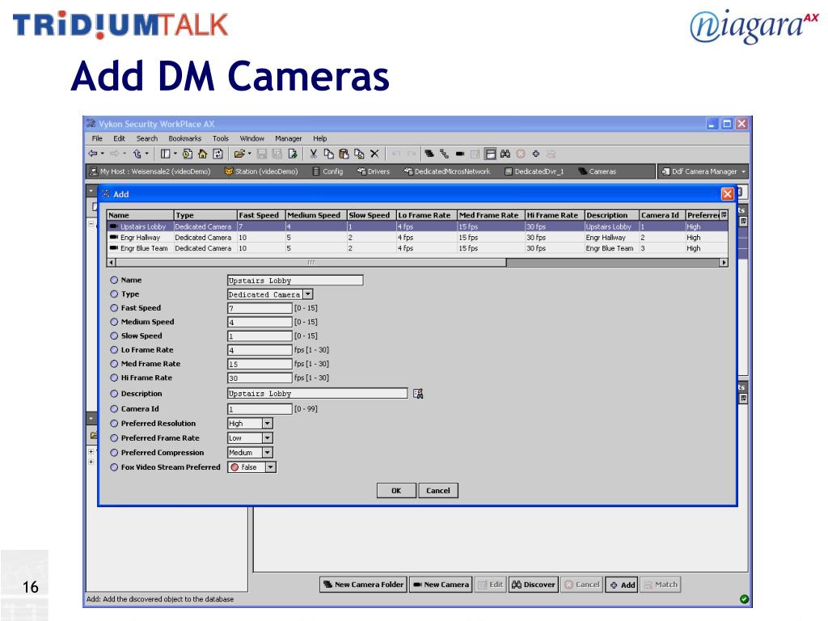Click the Export document icon
The width and height of the screenshot is (828, 621).
pyautogui.click(x=293, y=154)
